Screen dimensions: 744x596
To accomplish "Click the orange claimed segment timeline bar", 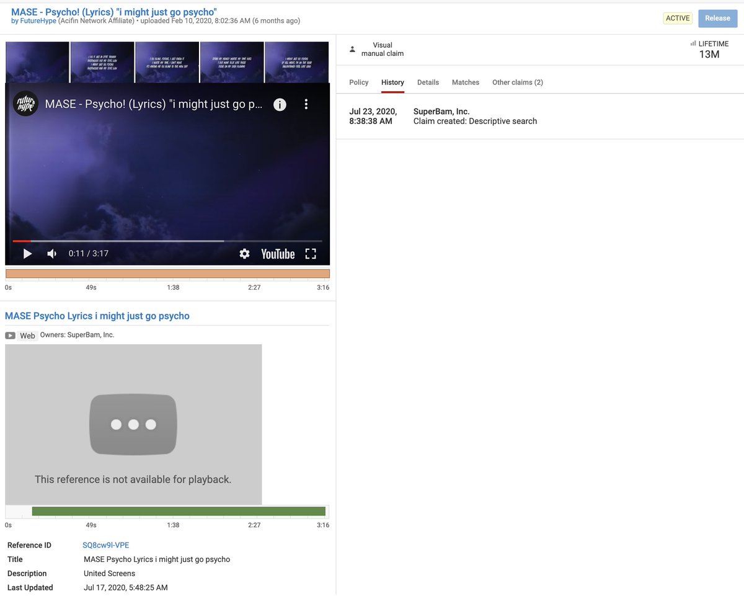I will click(167, 274).
